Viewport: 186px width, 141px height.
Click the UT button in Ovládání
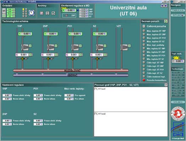pos(4,11)
